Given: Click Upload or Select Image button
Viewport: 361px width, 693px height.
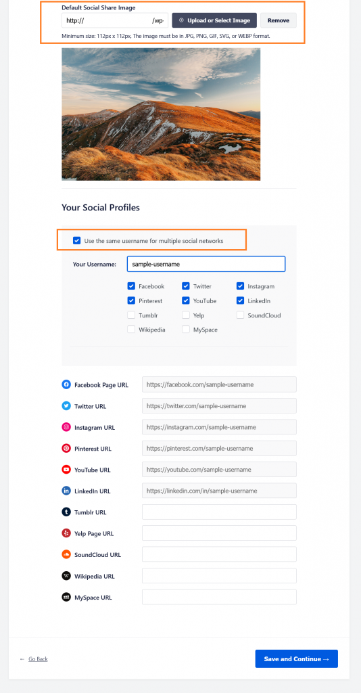Looking at the screenshot, I should (x=214, y=20).
